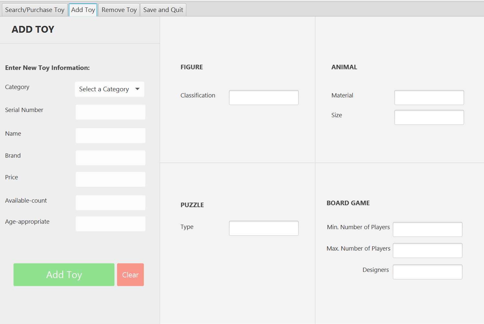Click the Min. Number of Players field
Screen dimensions: 484x324
[427, 229]
